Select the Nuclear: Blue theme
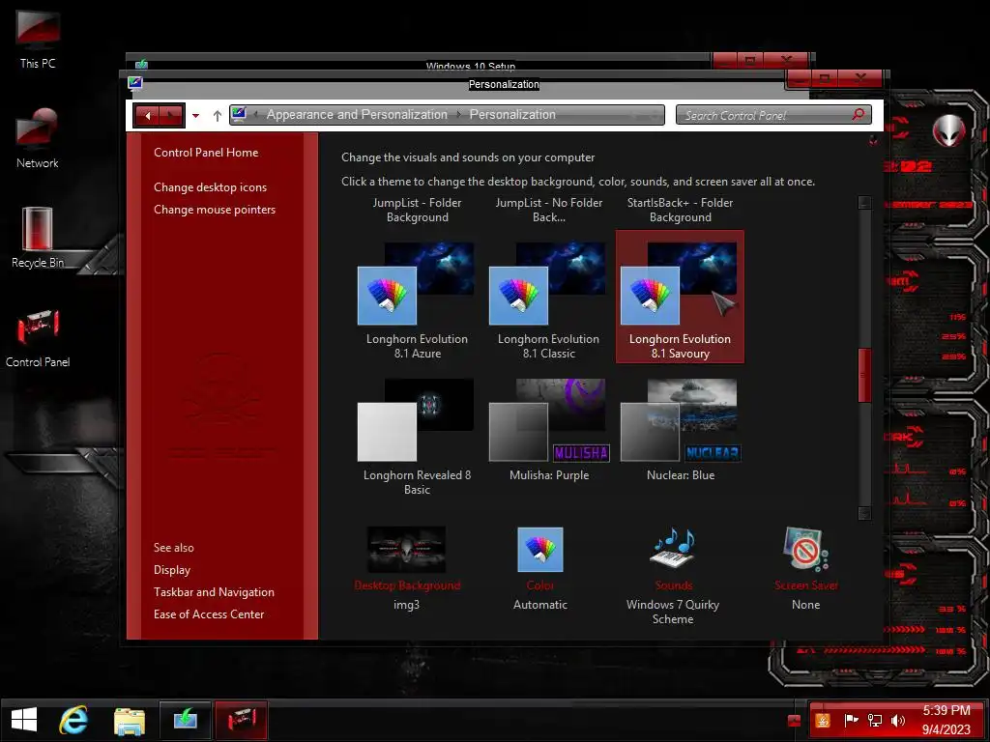This screenshot has width=990, height=742. pos(680,429)
